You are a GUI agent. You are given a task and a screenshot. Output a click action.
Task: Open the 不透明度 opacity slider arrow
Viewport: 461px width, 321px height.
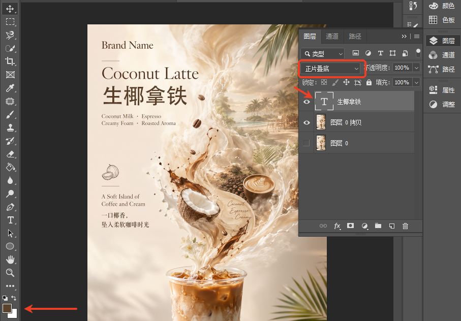[416, 68]
